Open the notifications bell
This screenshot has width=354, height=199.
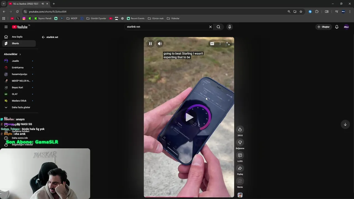pos(337,27)
